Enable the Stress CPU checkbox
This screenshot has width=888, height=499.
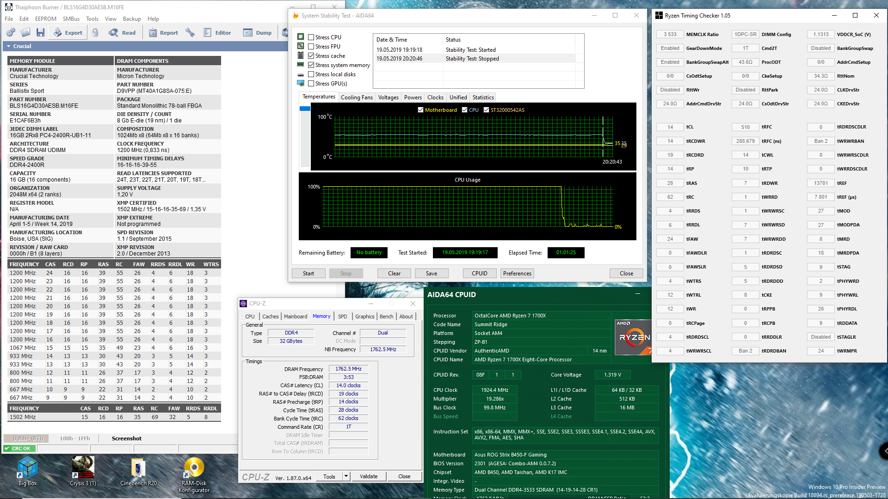tap(311, 37)
